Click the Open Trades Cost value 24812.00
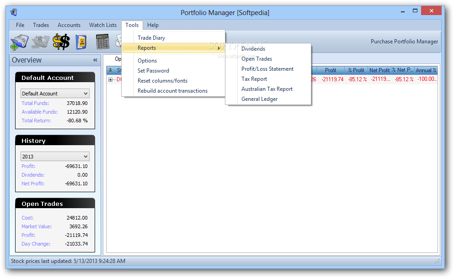The image size is (454, 278). coord(77,218)
